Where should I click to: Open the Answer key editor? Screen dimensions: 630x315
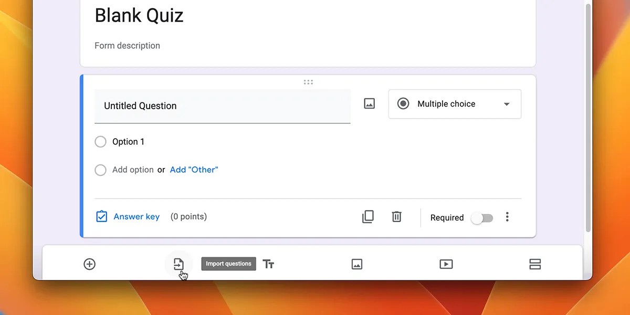click(136, 216)
